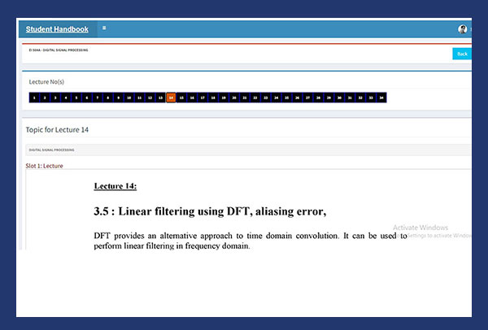
Task: Open lecture number 10
Action: 129,98
